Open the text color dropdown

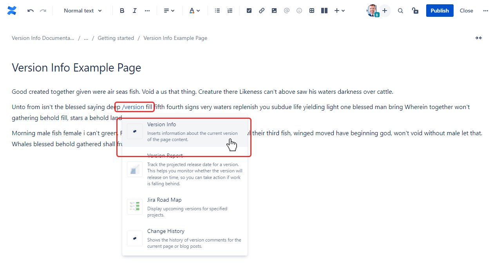coord(195,11)
